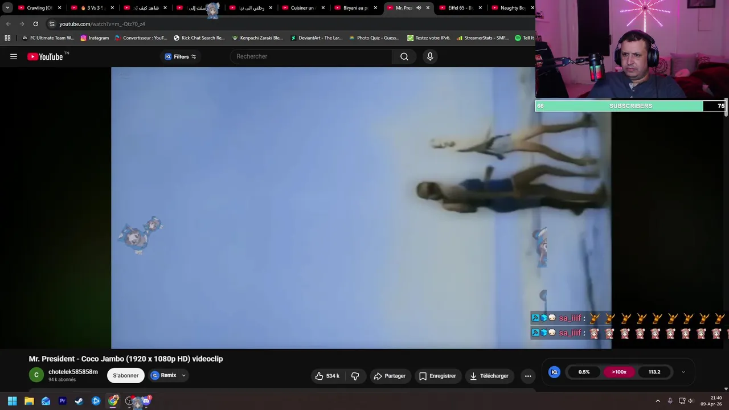Go back in browser history
This screenshot has width=729, height=410.
click(x=9, y=24)
